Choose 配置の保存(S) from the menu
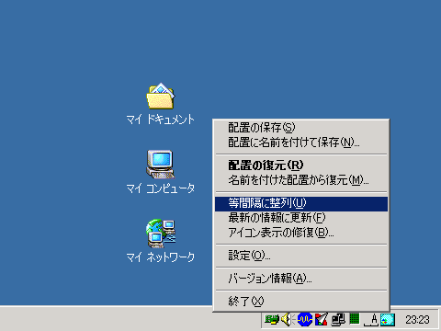This screenshot has width=441, height=331. click(301, 128)
